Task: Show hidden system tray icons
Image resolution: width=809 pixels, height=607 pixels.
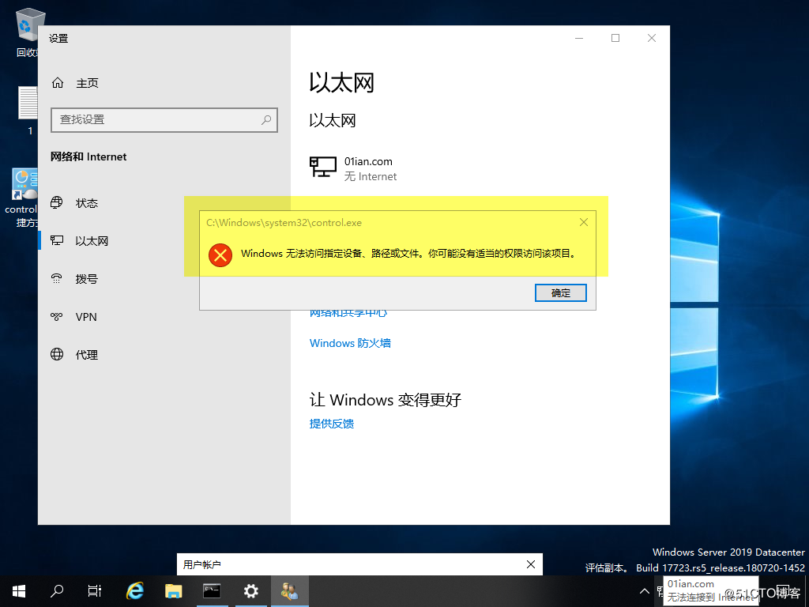Action: 645,591
